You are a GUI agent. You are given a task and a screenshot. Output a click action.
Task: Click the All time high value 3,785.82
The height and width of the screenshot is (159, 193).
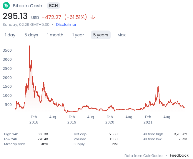tap(181, 134)
